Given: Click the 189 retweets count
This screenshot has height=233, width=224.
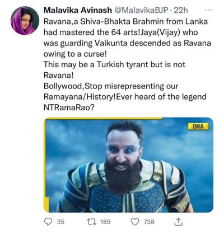Looking at the screenshot, I should click(x=105, y=222).
